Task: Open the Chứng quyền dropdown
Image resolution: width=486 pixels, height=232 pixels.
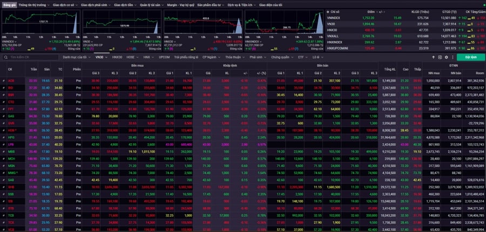Action: [282, 57]
